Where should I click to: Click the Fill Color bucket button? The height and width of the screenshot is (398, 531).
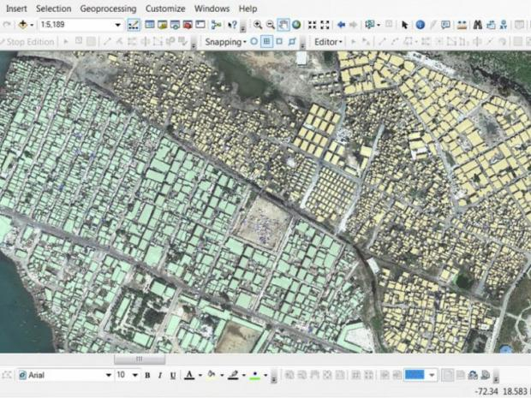[x=212, y=375]
